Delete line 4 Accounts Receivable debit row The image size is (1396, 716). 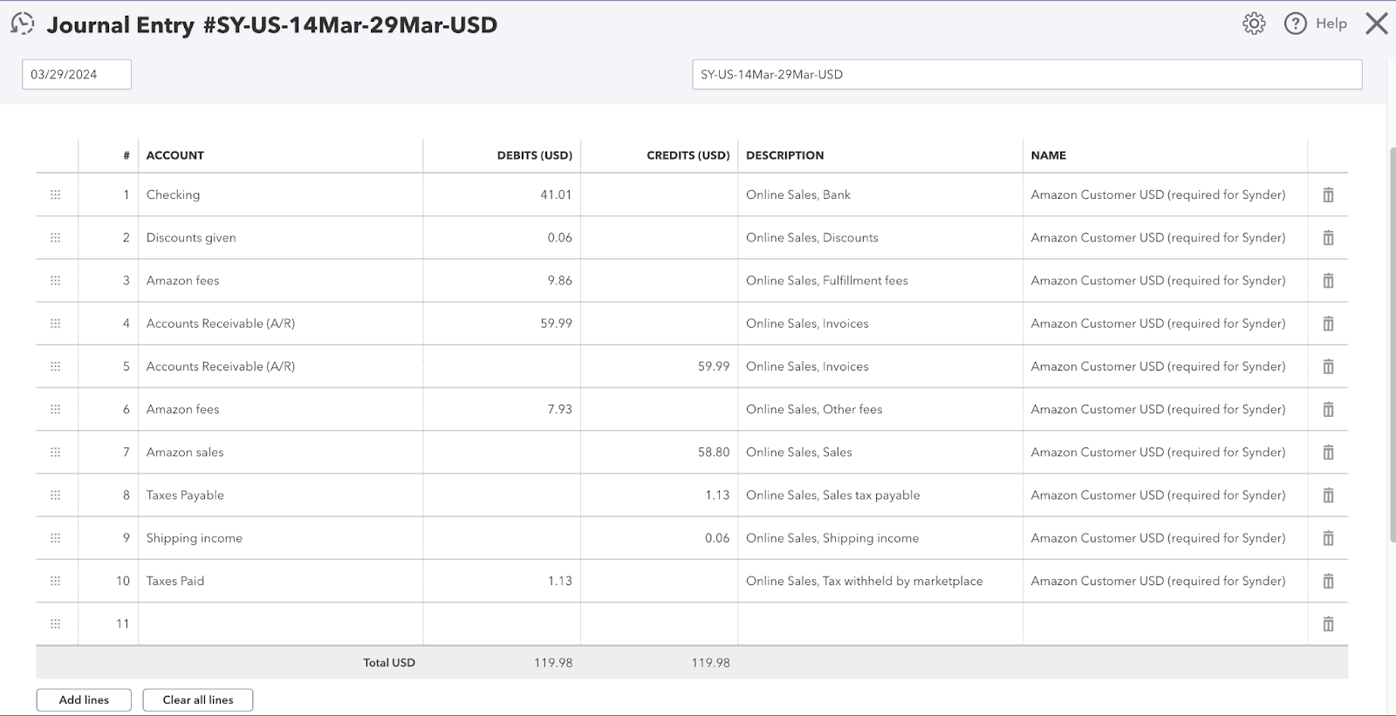pos(1328,324)
